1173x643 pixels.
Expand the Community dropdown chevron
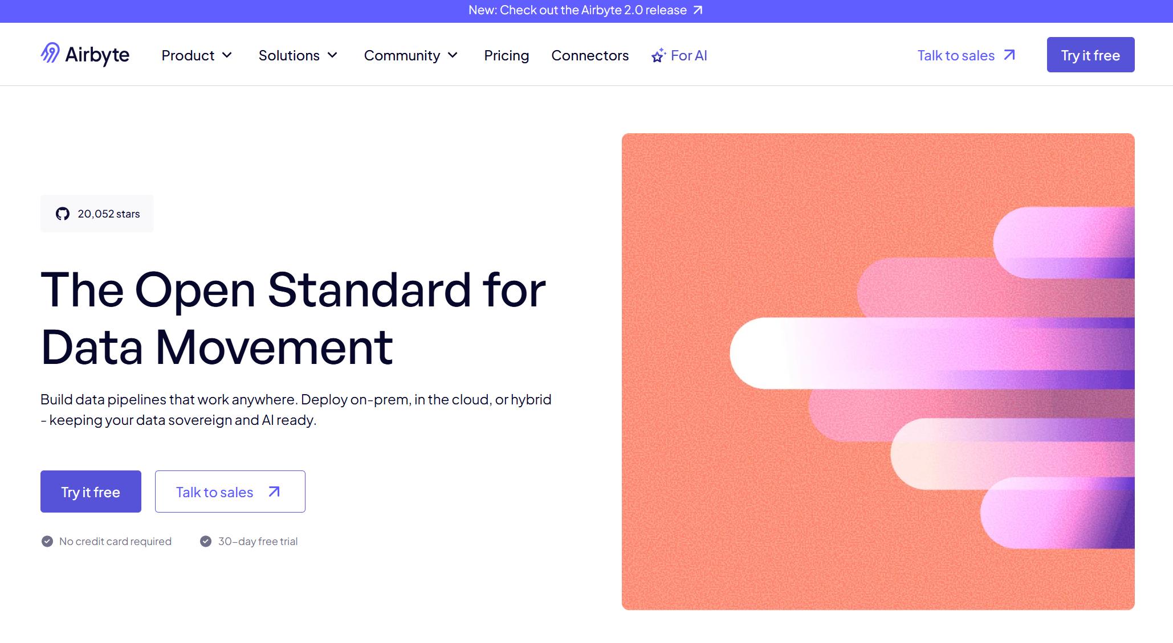coord(453,55)
